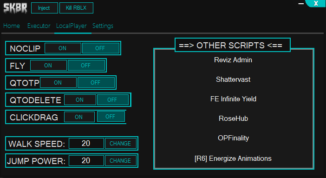Run the Reviz Admin script
Screen dimensions: 326x178
[x=233, y=60]
